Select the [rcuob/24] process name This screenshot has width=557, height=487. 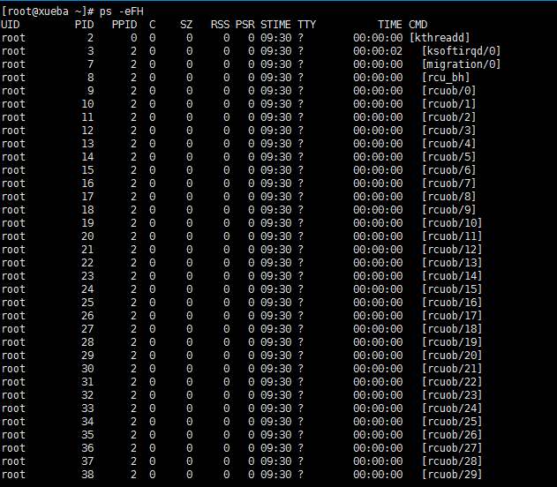click(x=452, y=408)
